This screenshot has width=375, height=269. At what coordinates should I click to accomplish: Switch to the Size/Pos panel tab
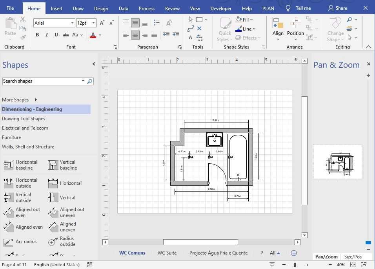[353, 257]
